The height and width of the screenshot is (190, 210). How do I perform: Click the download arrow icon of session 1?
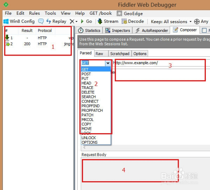(7, 37)
